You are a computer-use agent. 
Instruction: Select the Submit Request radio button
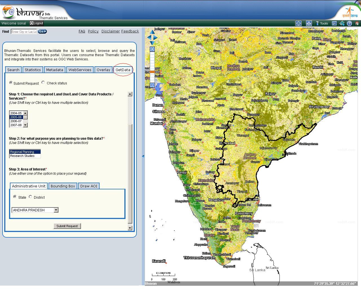click(x=11, y=83)
